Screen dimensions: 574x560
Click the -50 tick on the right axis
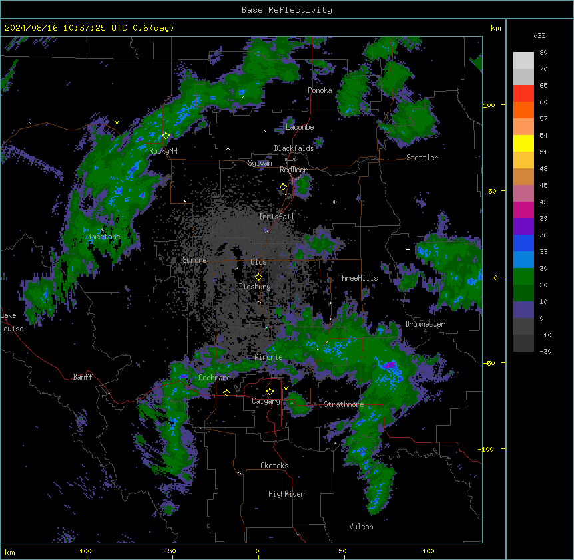[x=489, y=363]
